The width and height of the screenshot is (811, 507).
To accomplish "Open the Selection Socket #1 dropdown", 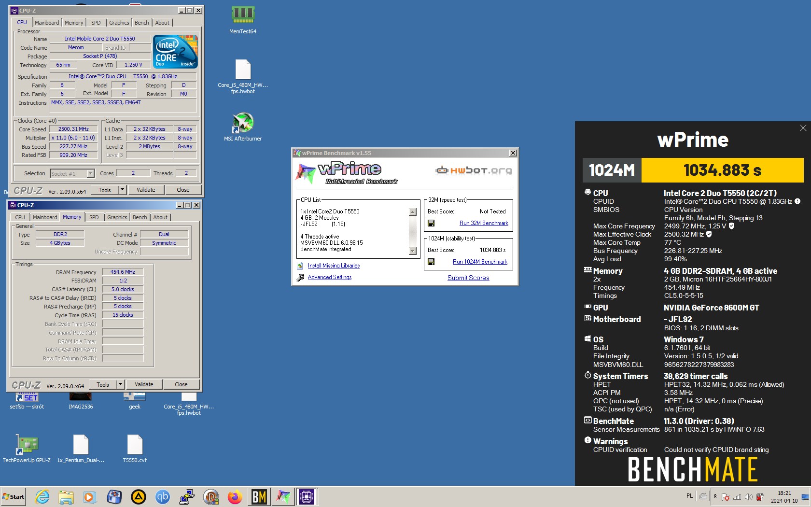I will pos(90,173).
